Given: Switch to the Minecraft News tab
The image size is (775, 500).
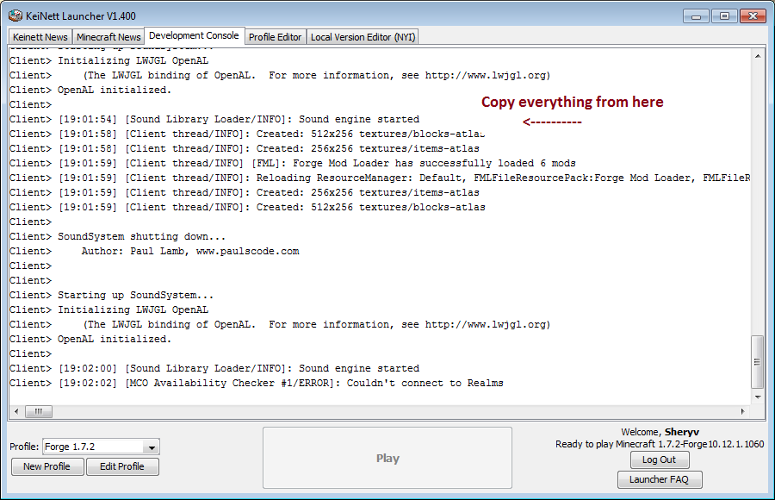Looking at the screenshot, I should [108, 37].
